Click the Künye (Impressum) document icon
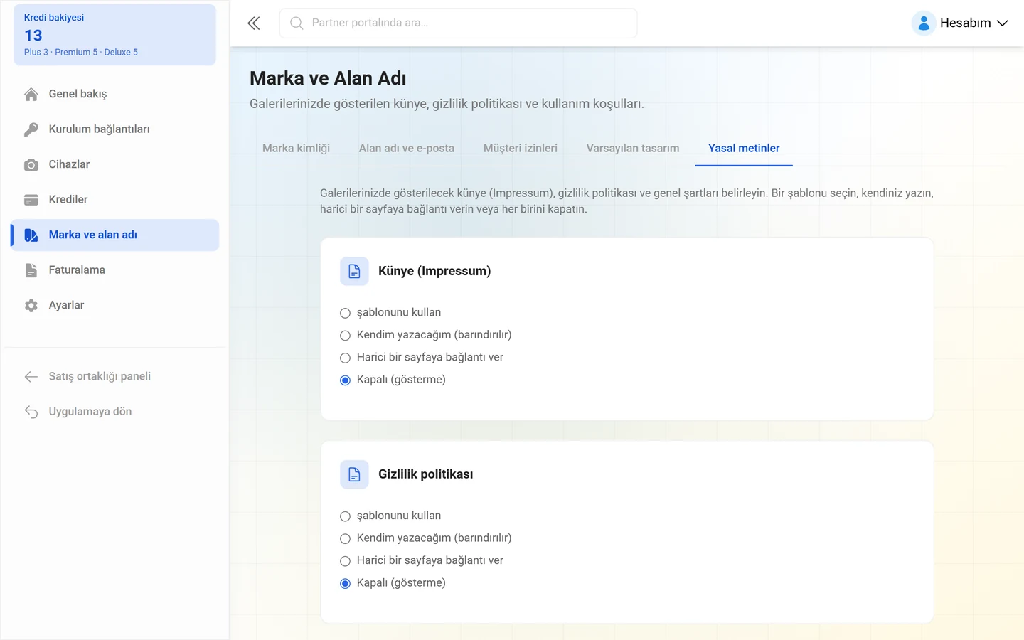The image size is (1024, 640). (x=354, y=271)
